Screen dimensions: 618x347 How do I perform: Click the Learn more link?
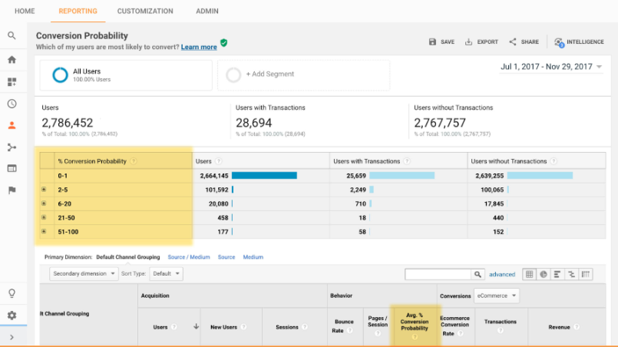199,47
